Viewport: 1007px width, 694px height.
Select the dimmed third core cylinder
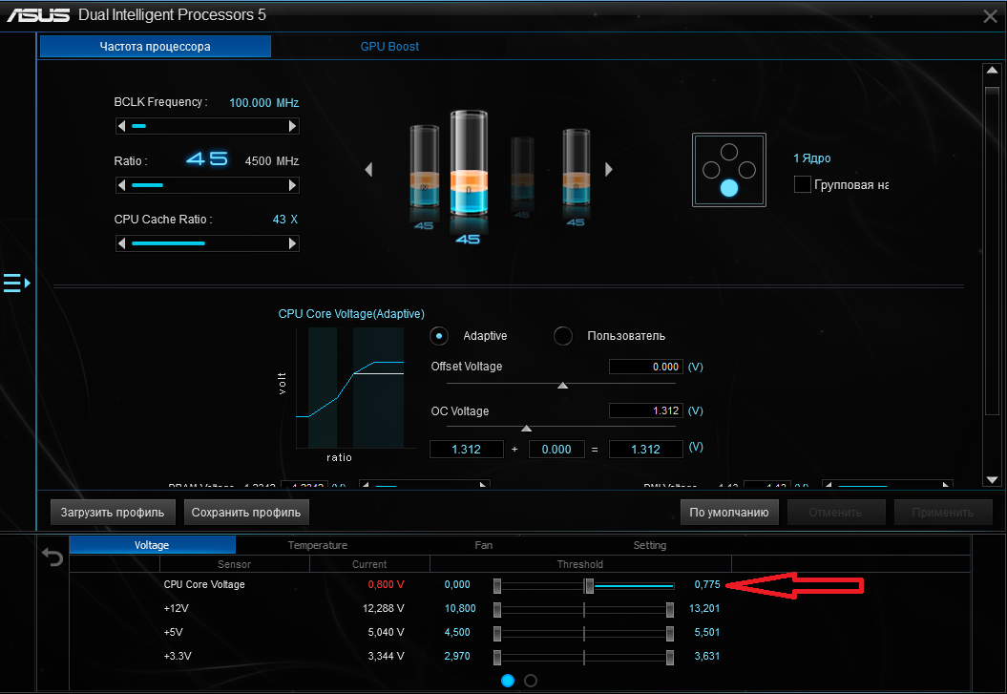(522, 168)
